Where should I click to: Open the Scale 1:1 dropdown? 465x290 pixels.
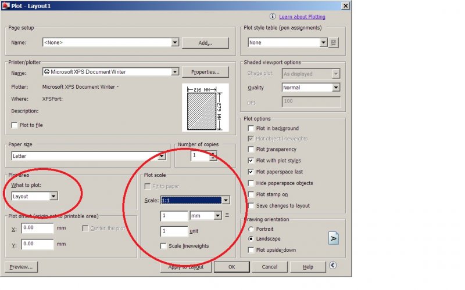tap(226, 200)
